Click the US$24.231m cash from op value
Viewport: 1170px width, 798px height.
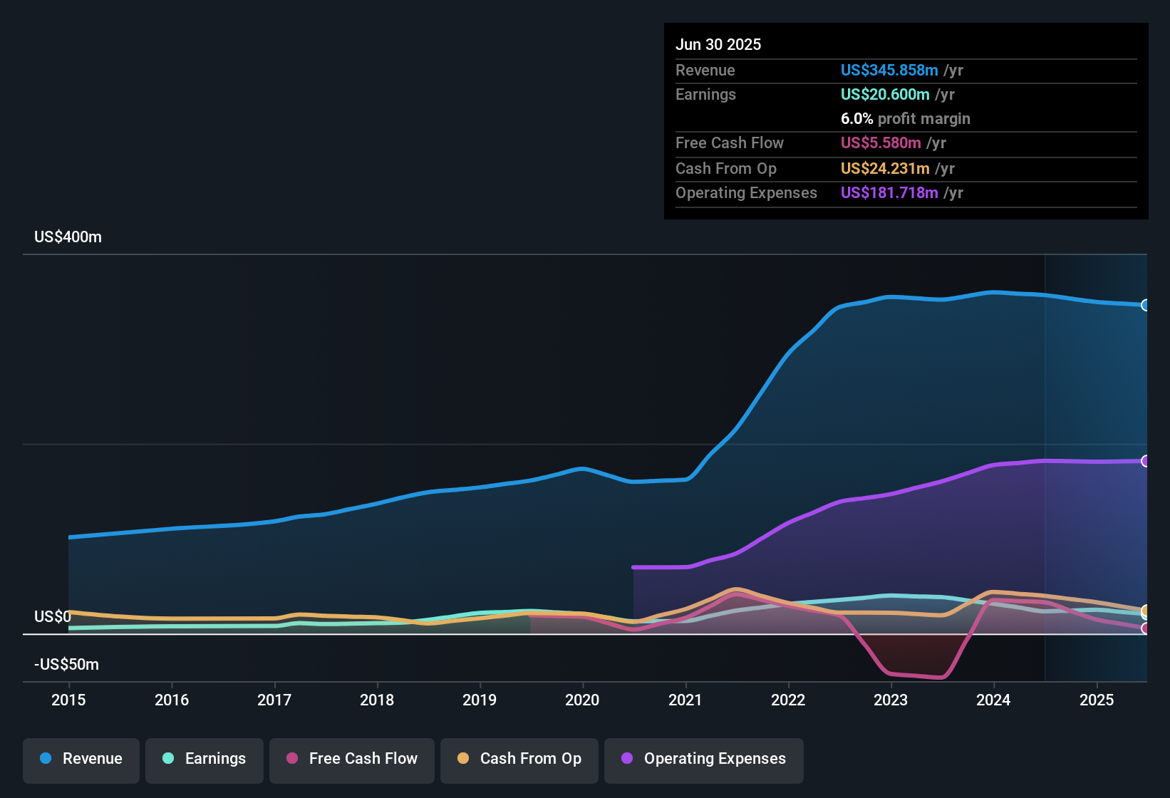tap(885, 168)
